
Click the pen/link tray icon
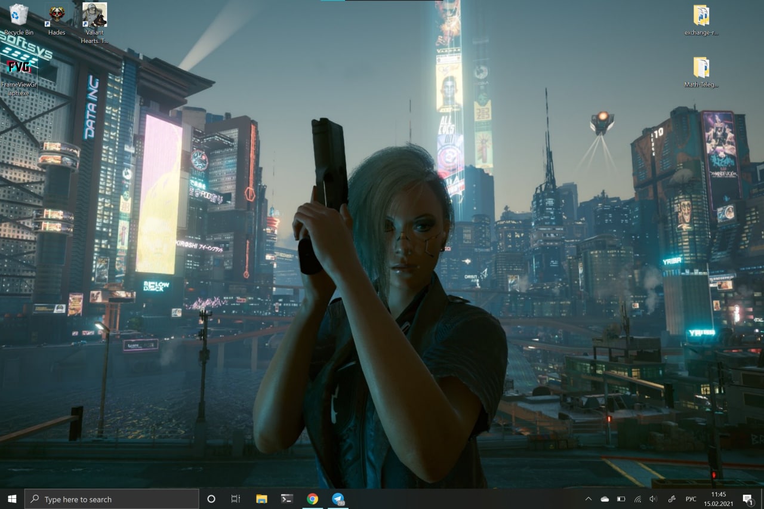(671, 499)
